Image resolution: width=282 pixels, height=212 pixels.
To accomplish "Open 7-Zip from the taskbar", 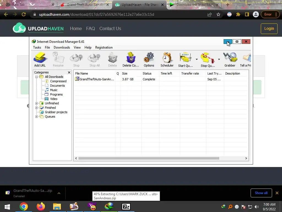I will point(126,206).
